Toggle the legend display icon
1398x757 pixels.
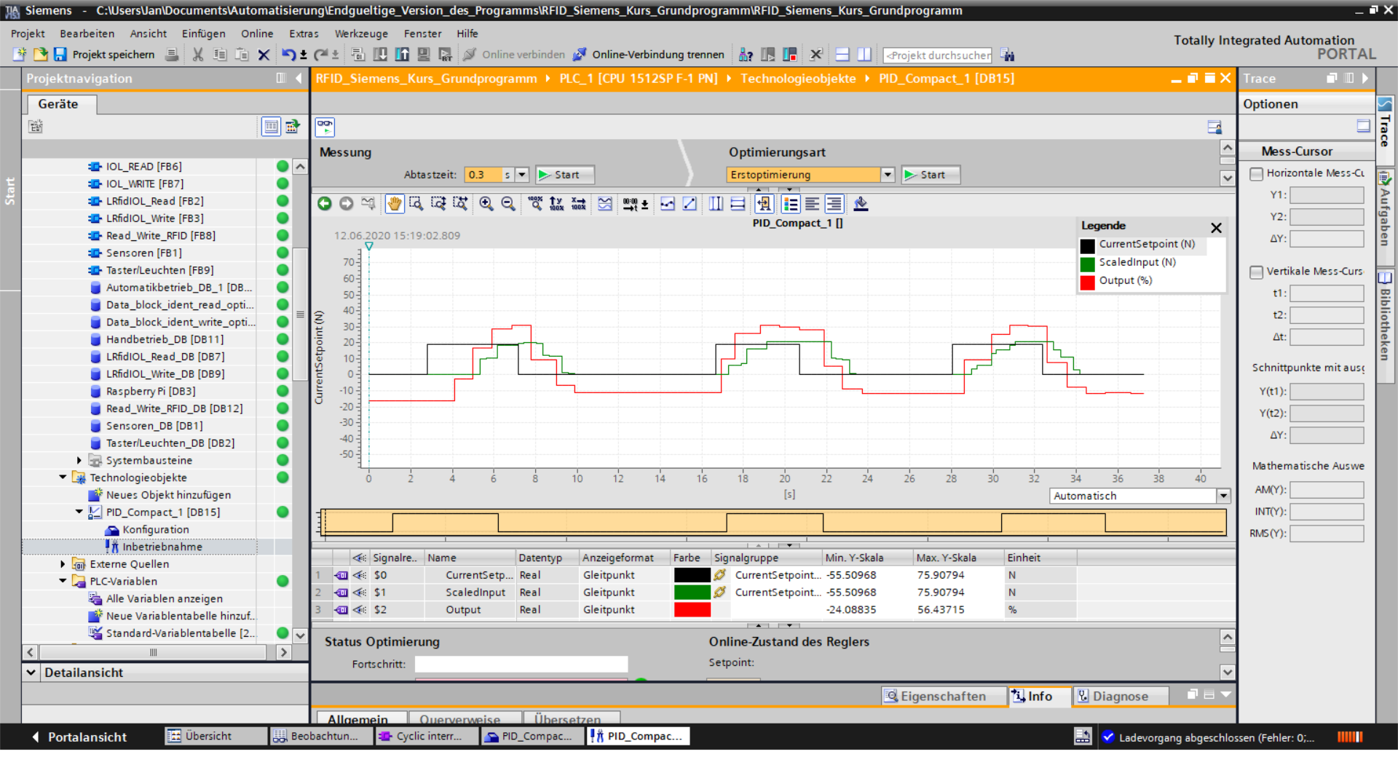[x=790, y=204]
